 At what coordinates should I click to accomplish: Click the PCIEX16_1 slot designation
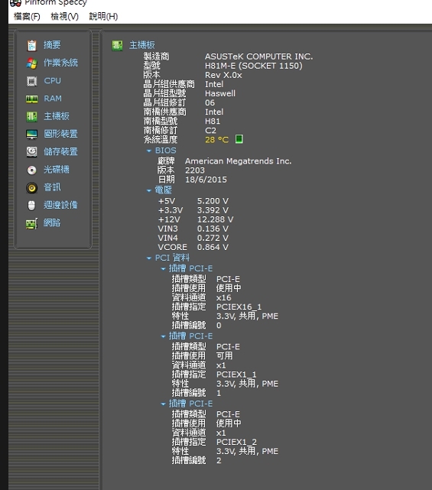coord(239,307)
